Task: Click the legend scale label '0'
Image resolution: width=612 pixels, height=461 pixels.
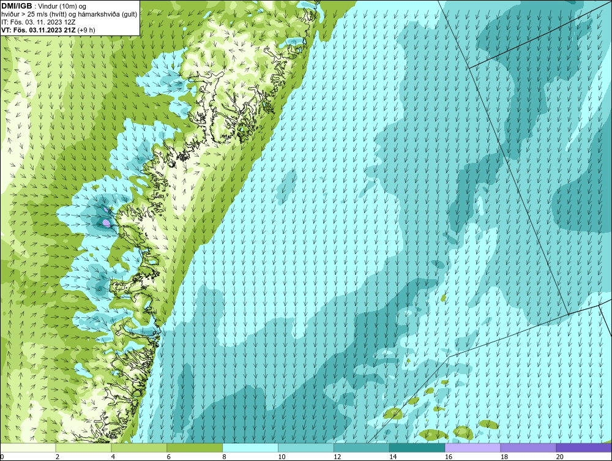Action: coord(2,457)
